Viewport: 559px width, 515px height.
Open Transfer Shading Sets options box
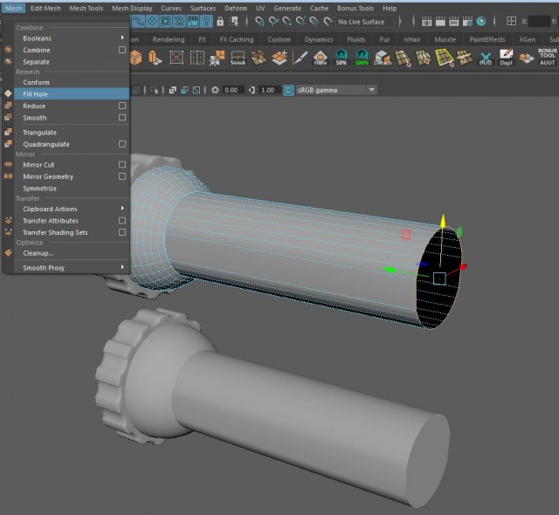click(122, 232)
